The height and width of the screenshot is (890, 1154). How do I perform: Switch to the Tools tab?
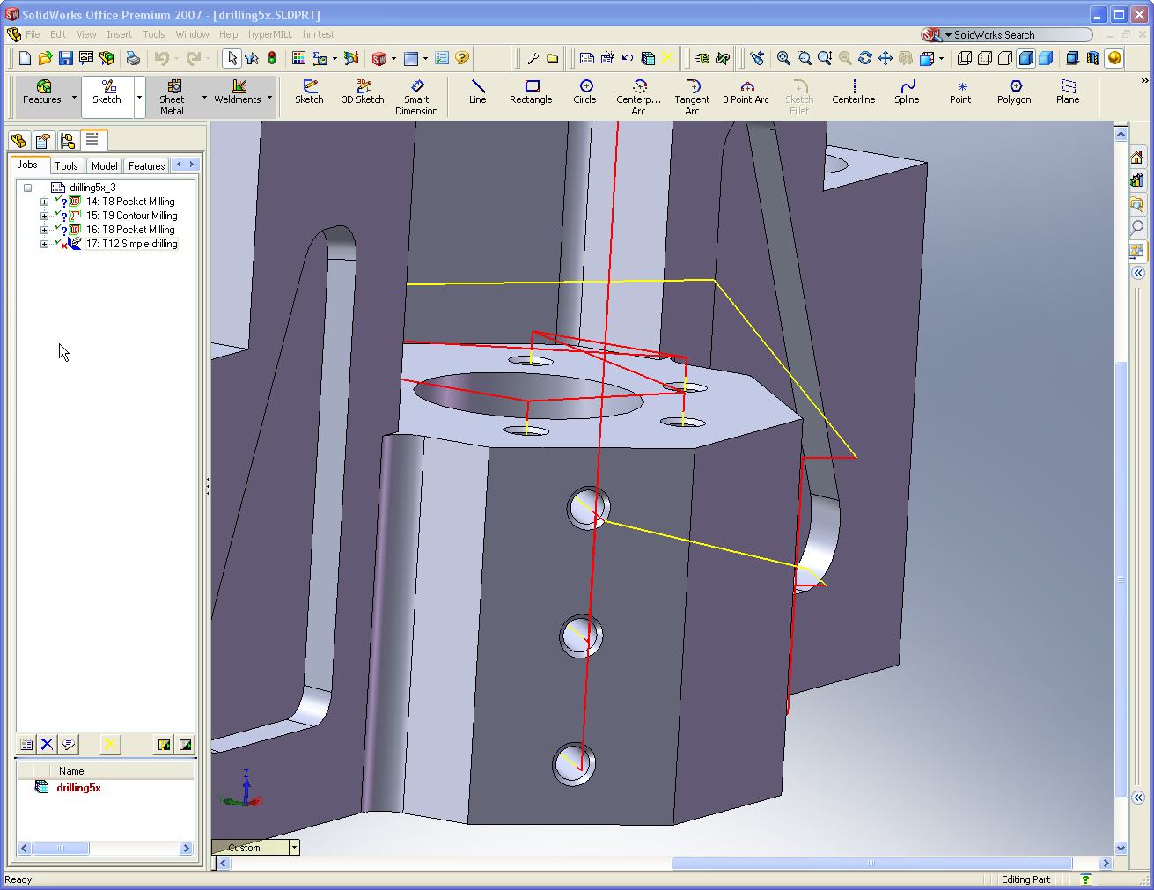click(66, 165)
